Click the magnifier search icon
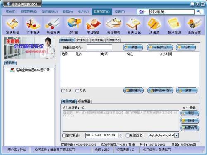 pyautogui.click(x=199, y=12)
